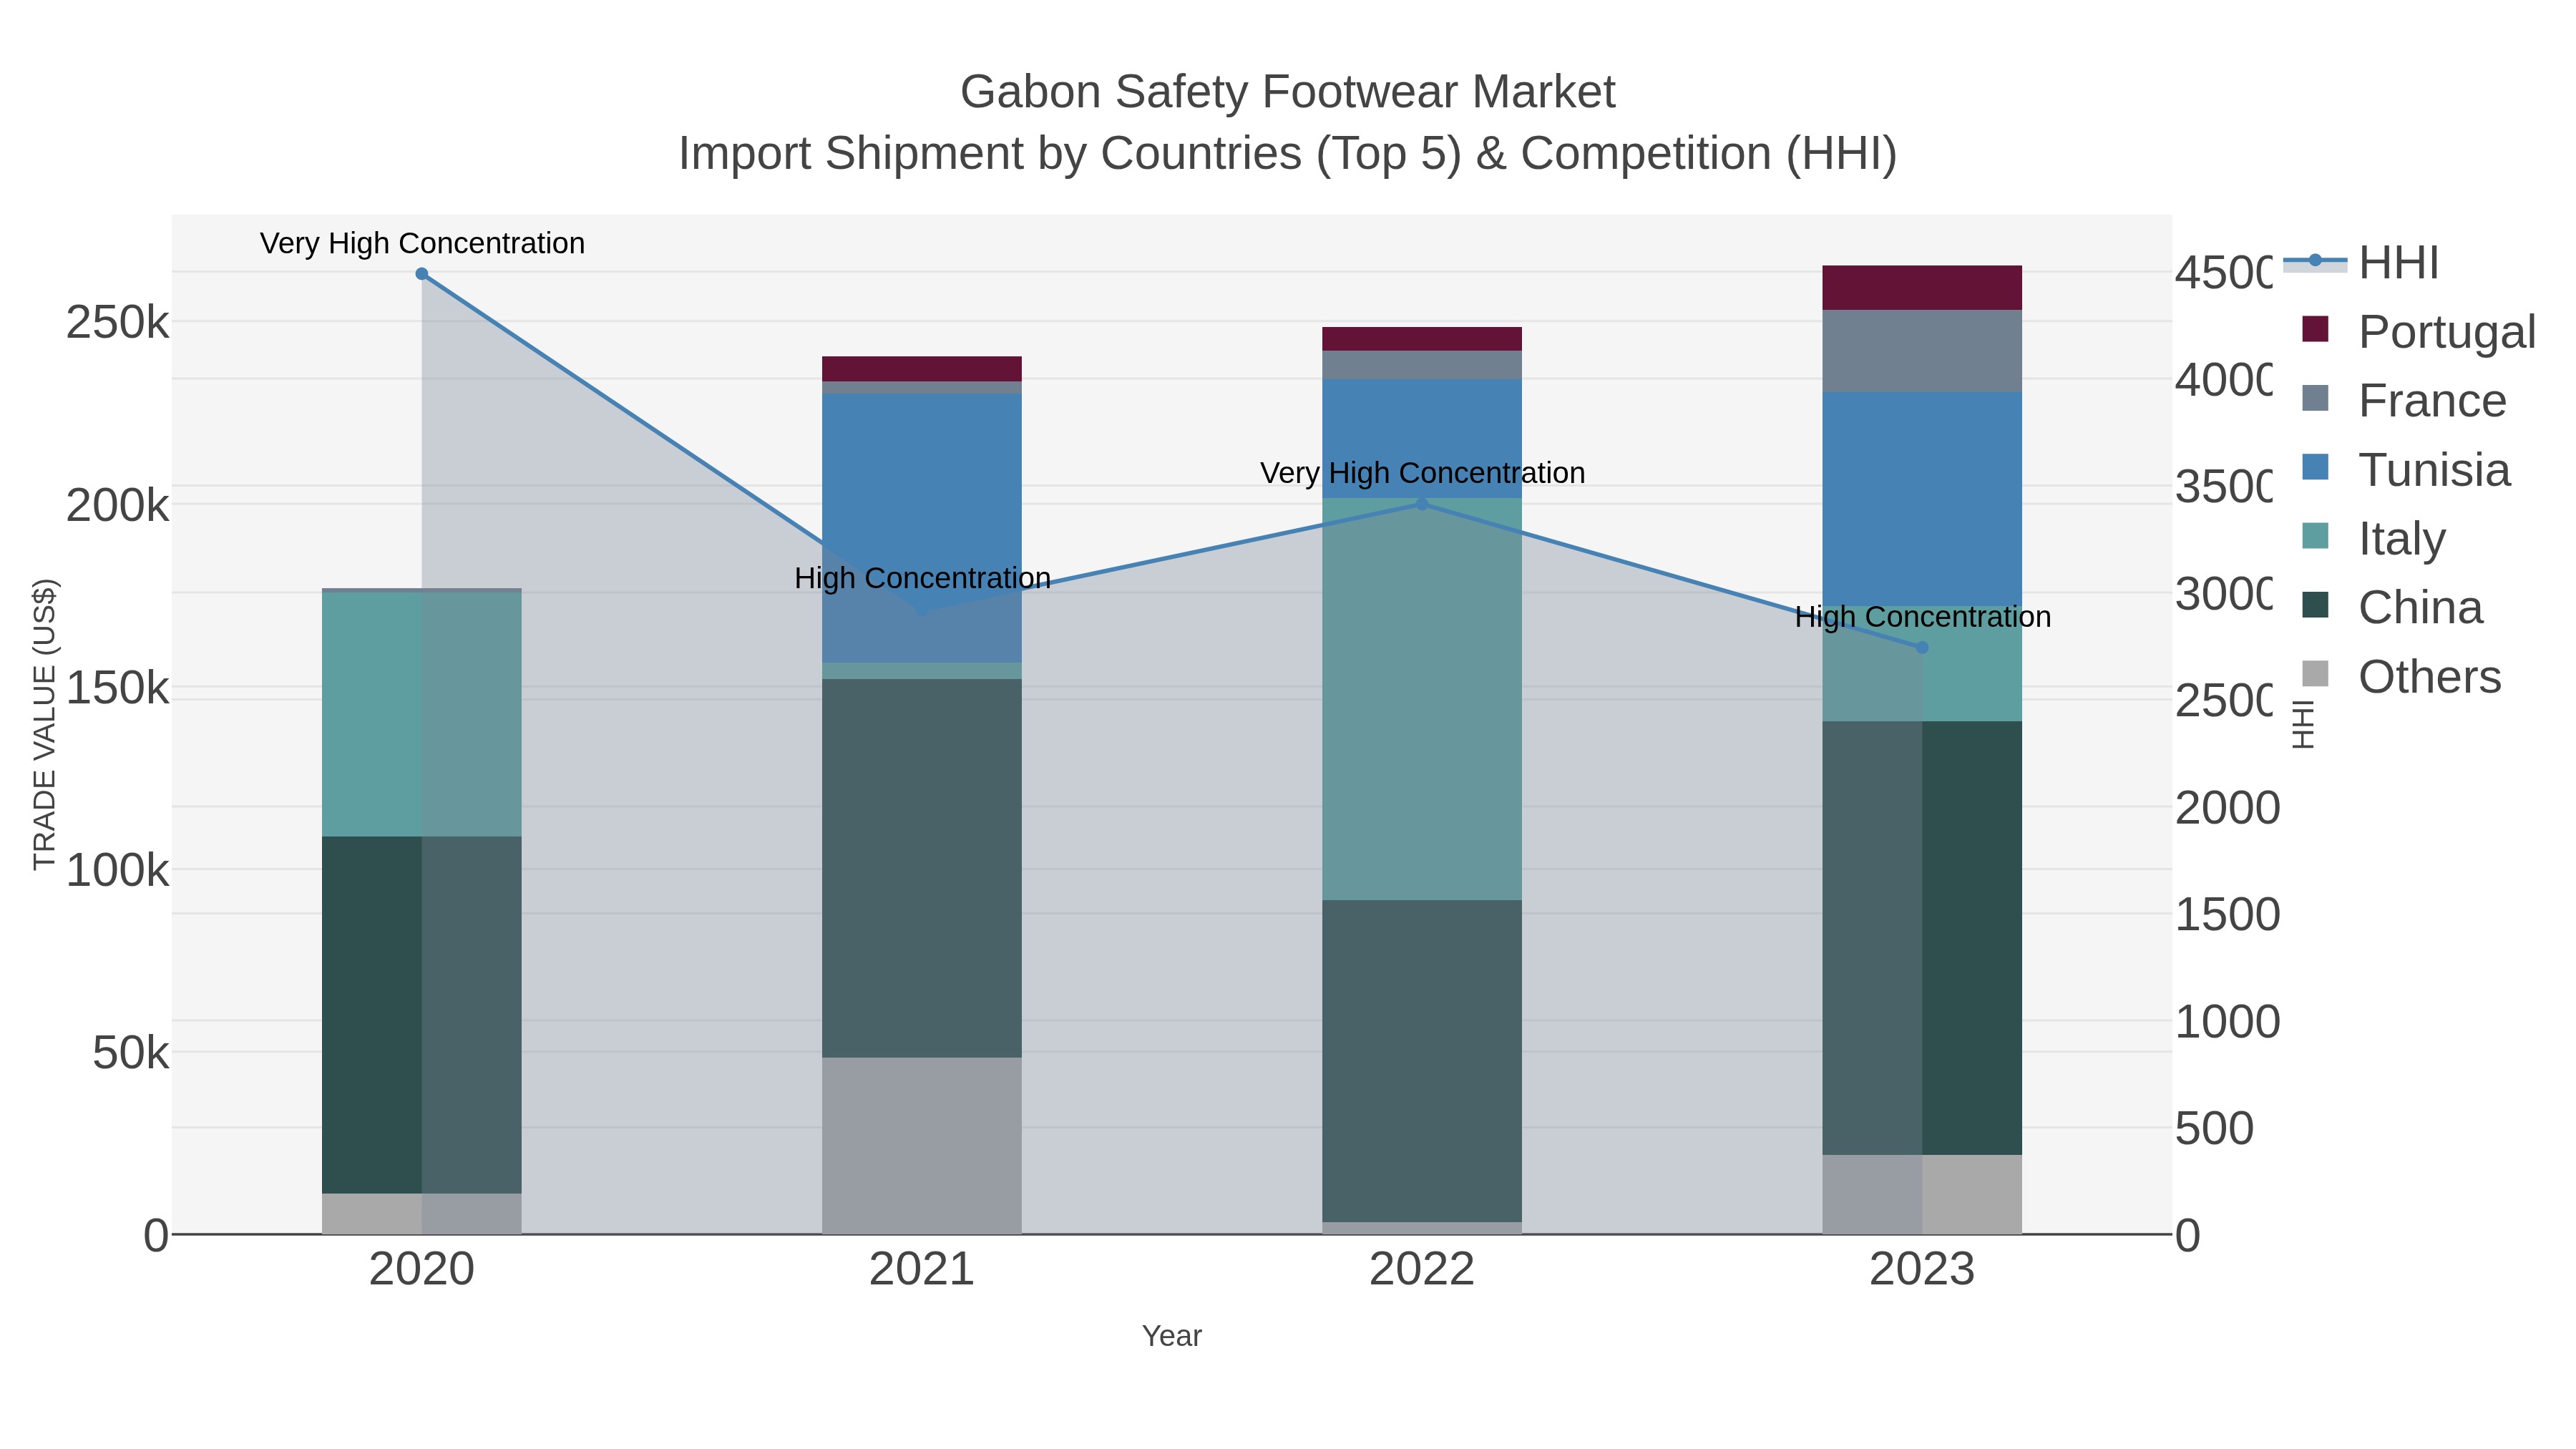Screen dimensions: 2576x1449
Task: Click the Portugal segment of the 2022 bar
Action: pos(1422,339)
